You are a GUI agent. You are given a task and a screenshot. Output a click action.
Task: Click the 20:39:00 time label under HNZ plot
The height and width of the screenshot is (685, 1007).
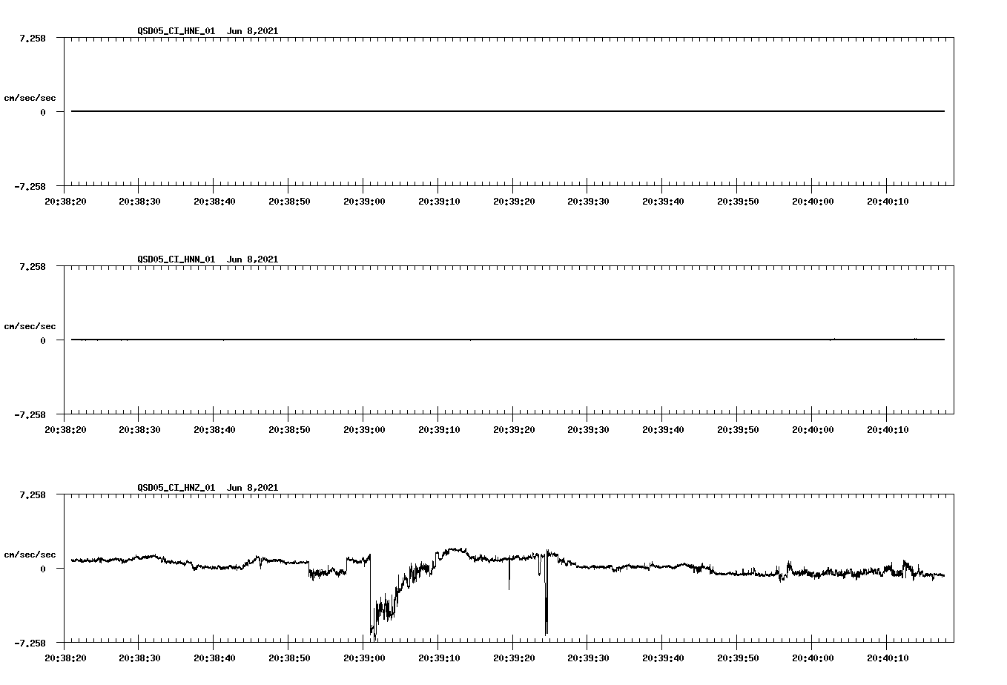point(363,658)
